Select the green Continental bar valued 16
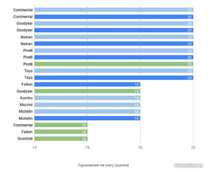Image resolution: width=208 pixels, height=171 pixels. 61,125
